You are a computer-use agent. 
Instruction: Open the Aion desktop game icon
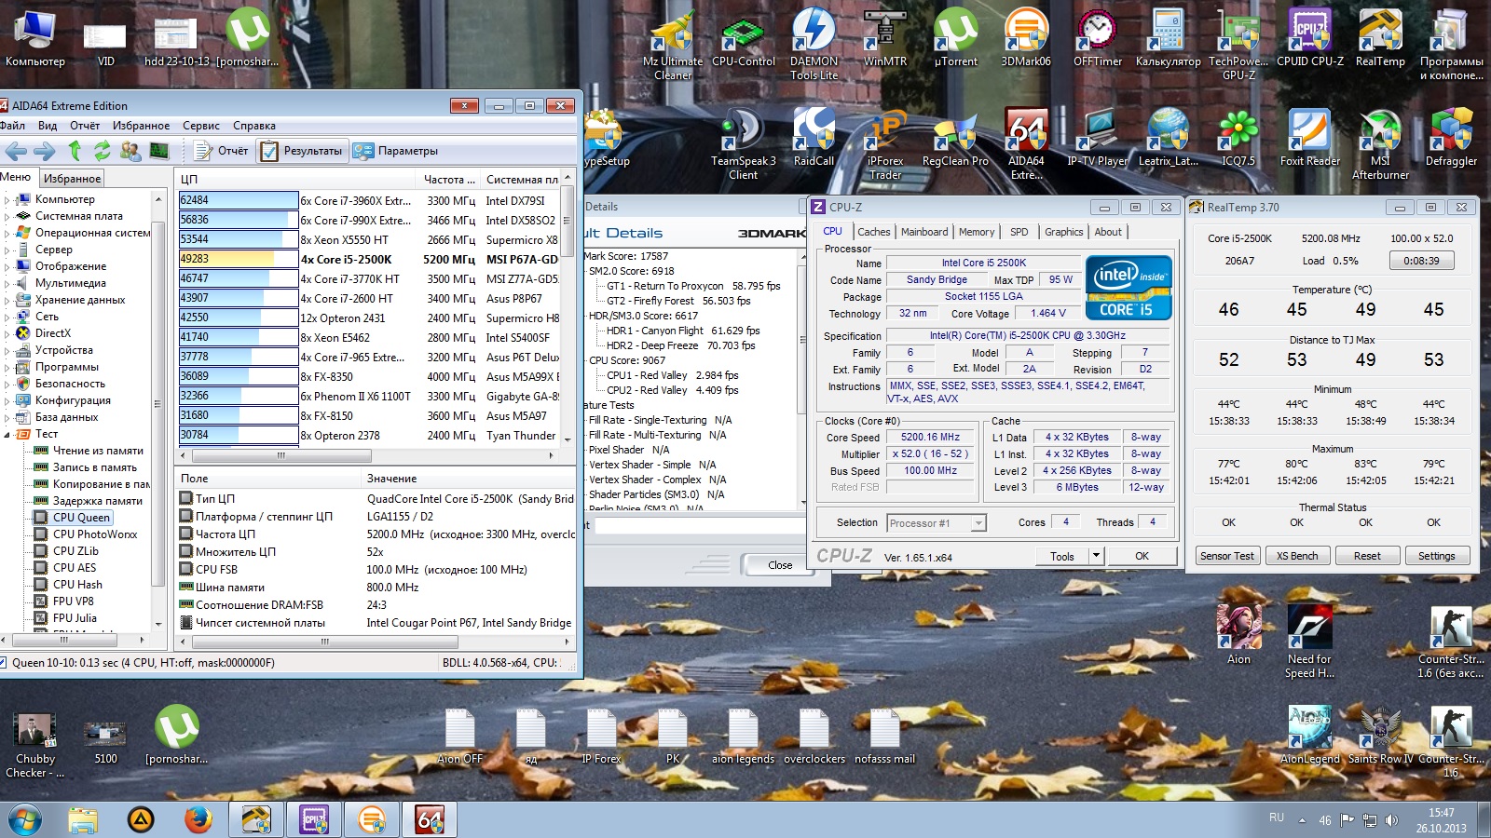(x=1238, y=636)
